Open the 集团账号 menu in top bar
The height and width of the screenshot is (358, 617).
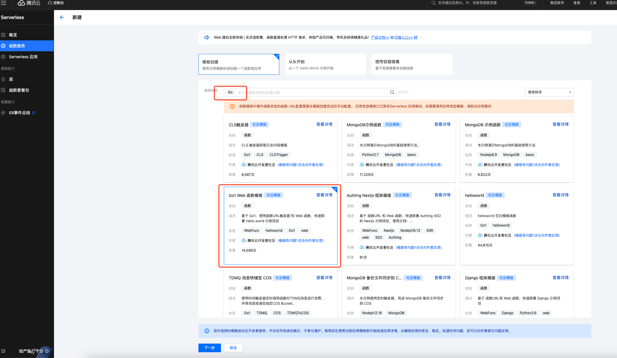pos(557,3)
